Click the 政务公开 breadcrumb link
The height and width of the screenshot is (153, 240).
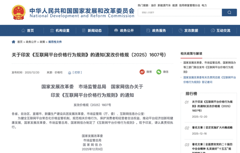31,42
